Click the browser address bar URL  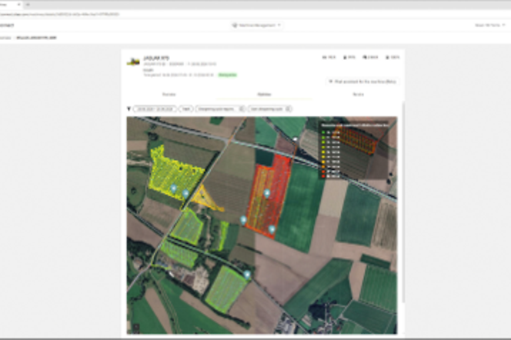[x=59, y=14]
